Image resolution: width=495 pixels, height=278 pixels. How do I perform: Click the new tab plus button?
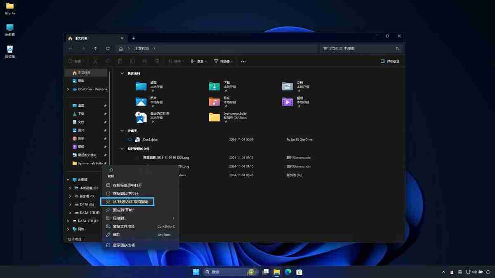pos(133,38)
